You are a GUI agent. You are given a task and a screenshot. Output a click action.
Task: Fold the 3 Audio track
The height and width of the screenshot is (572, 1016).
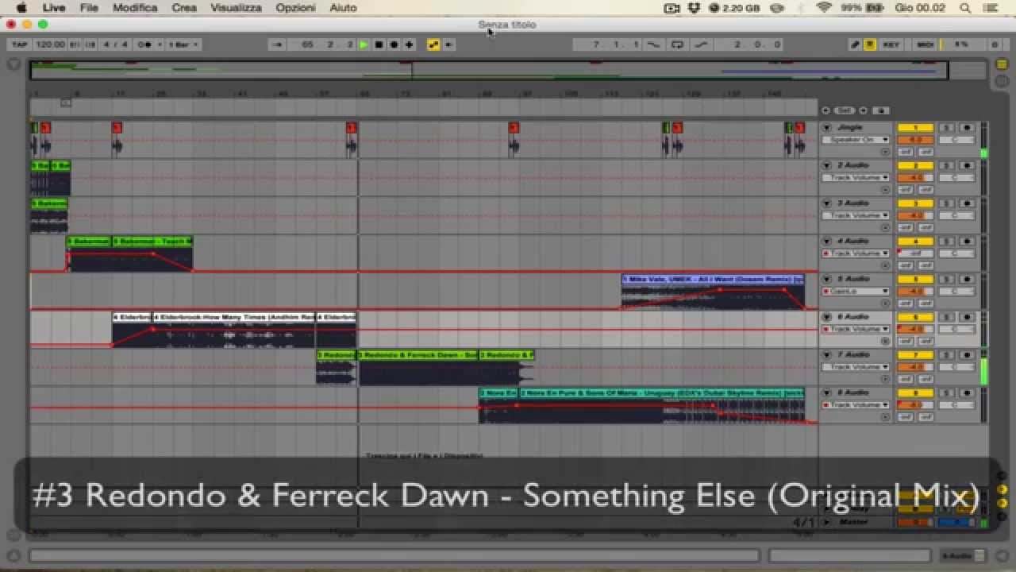coord(826,203)
